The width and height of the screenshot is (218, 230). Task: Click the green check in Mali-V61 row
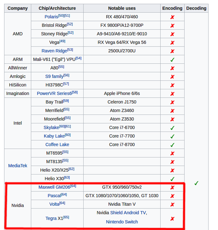(x=172, y=60)
